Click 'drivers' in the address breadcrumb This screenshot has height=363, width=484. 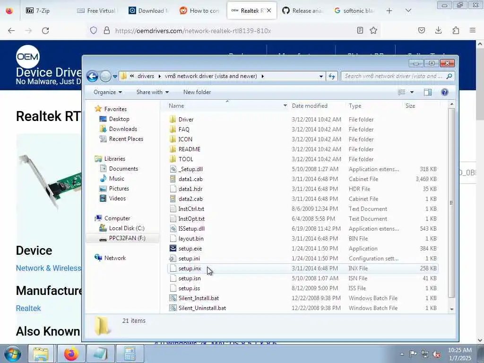point(146,76)
